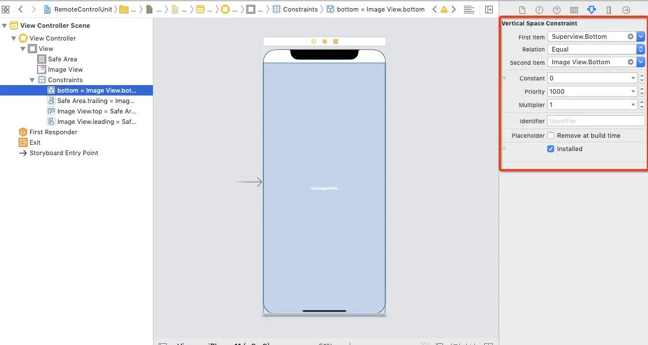Viewport: 648px width, 345px height.
Task: Click the RemoteControlUnit project breadcrumb
Action: 78,9
